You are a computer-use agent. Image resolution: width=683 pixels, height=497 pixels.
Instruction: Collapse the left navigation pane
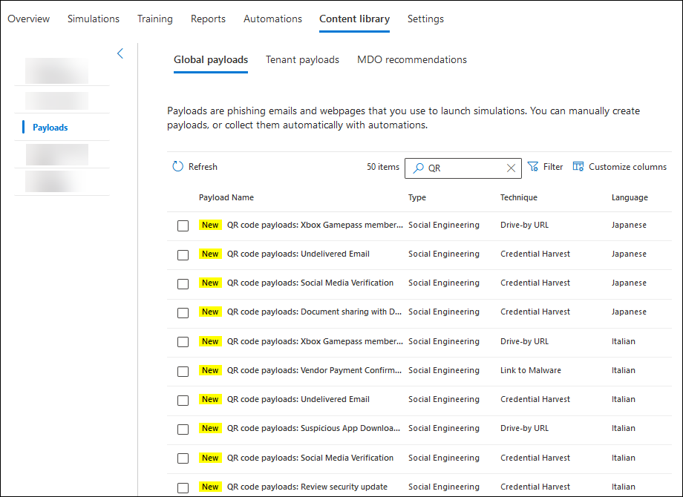[120, 53]
